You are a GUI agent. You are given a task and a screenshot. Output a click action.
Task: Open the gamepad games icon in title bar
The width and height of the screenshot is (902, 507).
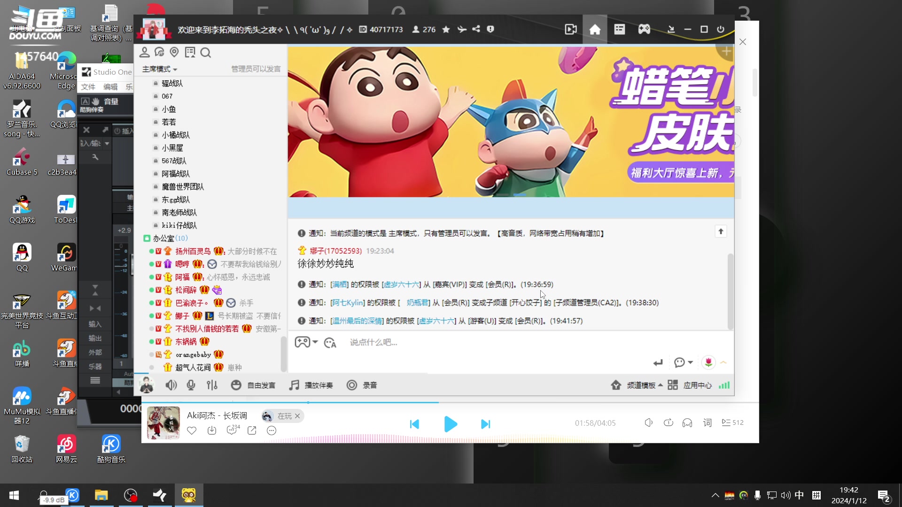[x=644, y=29]
